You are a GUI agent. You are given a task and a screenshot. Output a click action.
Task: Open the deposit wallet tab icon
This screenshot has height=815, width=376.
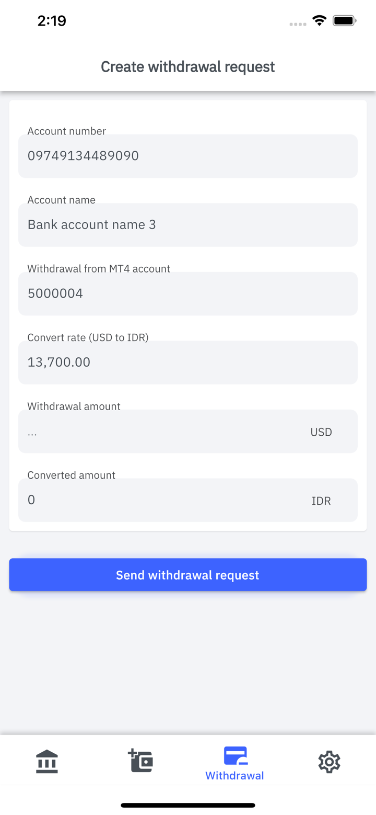140,761
